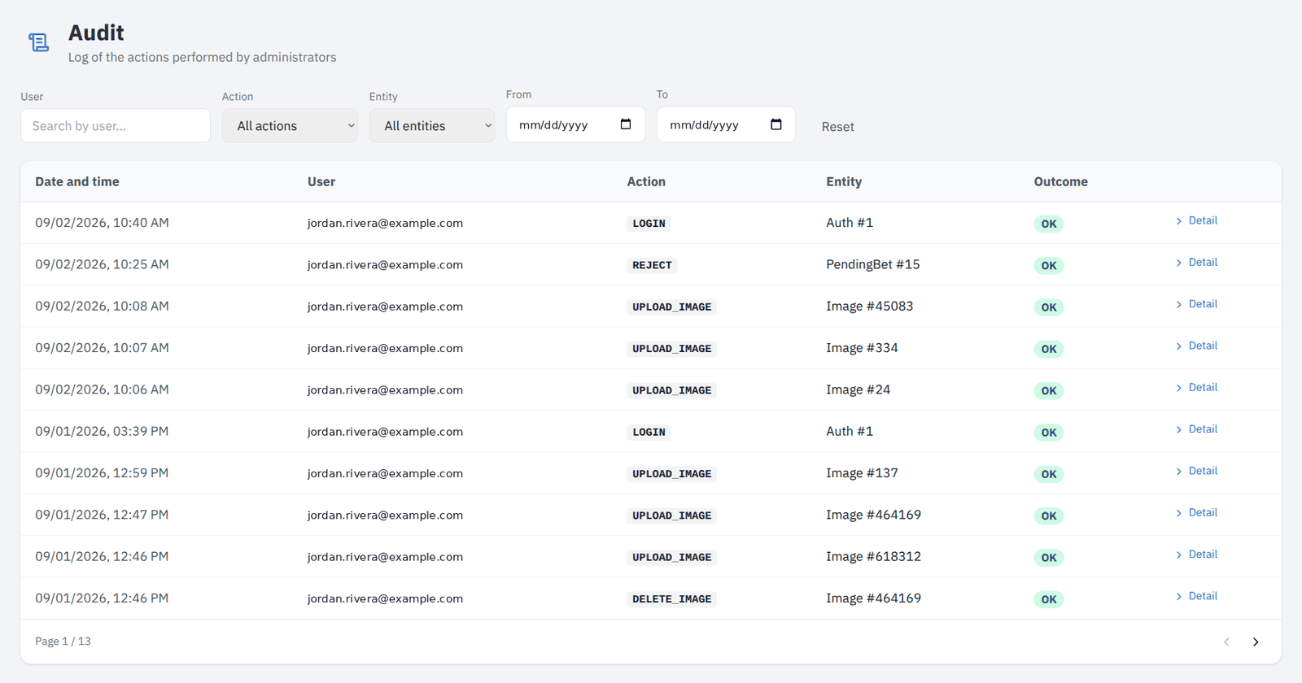Click the Action column header
The height and width of the screenshot is (683, 1302).
(x=646, y=181)
